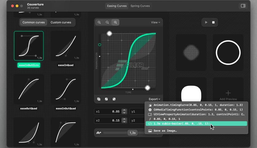Decrease x2 value with stepper down arrow
The image size is (257, 148).
124,122
